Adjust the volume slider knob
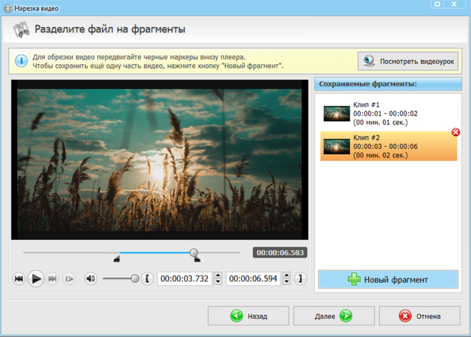The width and height of the screenshot is (471, 337). 135,279
